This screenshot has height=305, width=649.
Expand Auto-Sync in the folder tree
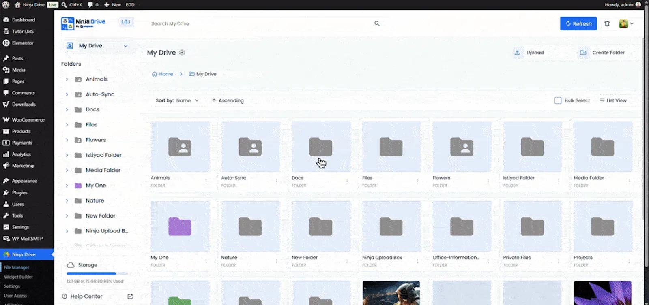[x=67, y=94]
